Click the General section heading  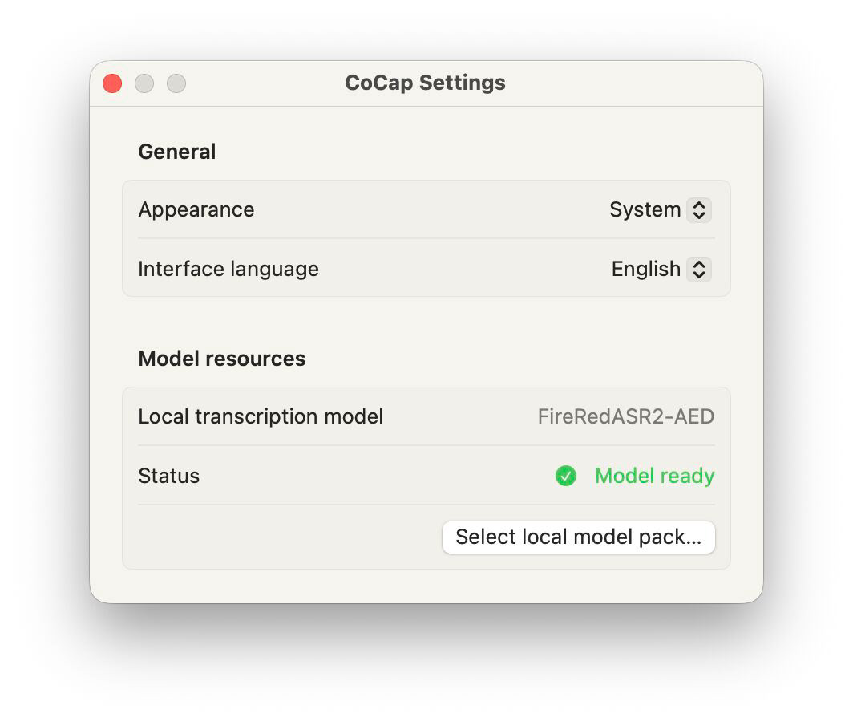coord(177,152)
